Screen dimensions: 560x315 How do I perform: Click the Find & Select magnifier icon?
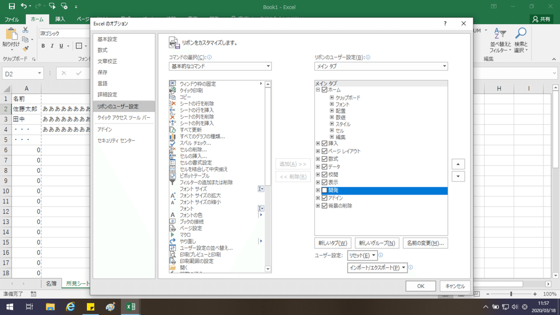521,34
